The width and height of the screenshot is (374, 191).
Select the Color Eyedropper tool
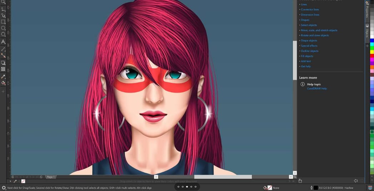coord(3,77)
